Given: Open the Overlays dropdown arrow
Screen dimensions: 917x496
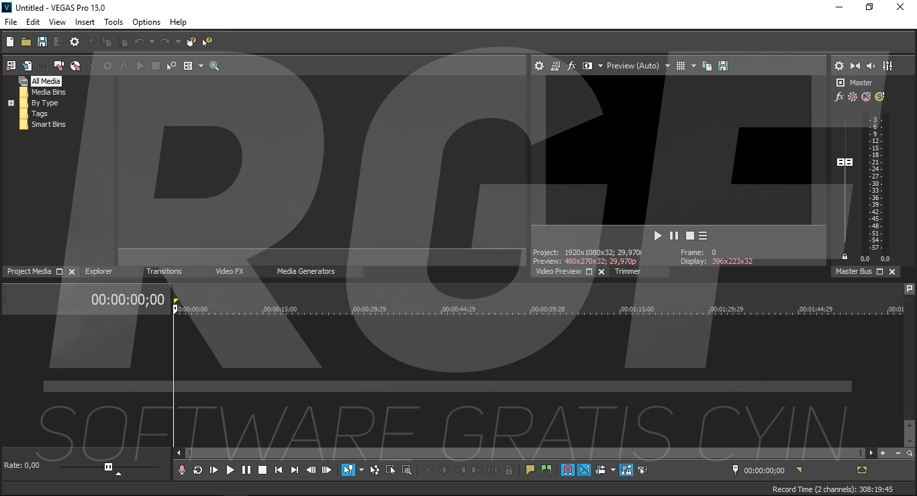Looking at the screenshot, I should point(693,66).
